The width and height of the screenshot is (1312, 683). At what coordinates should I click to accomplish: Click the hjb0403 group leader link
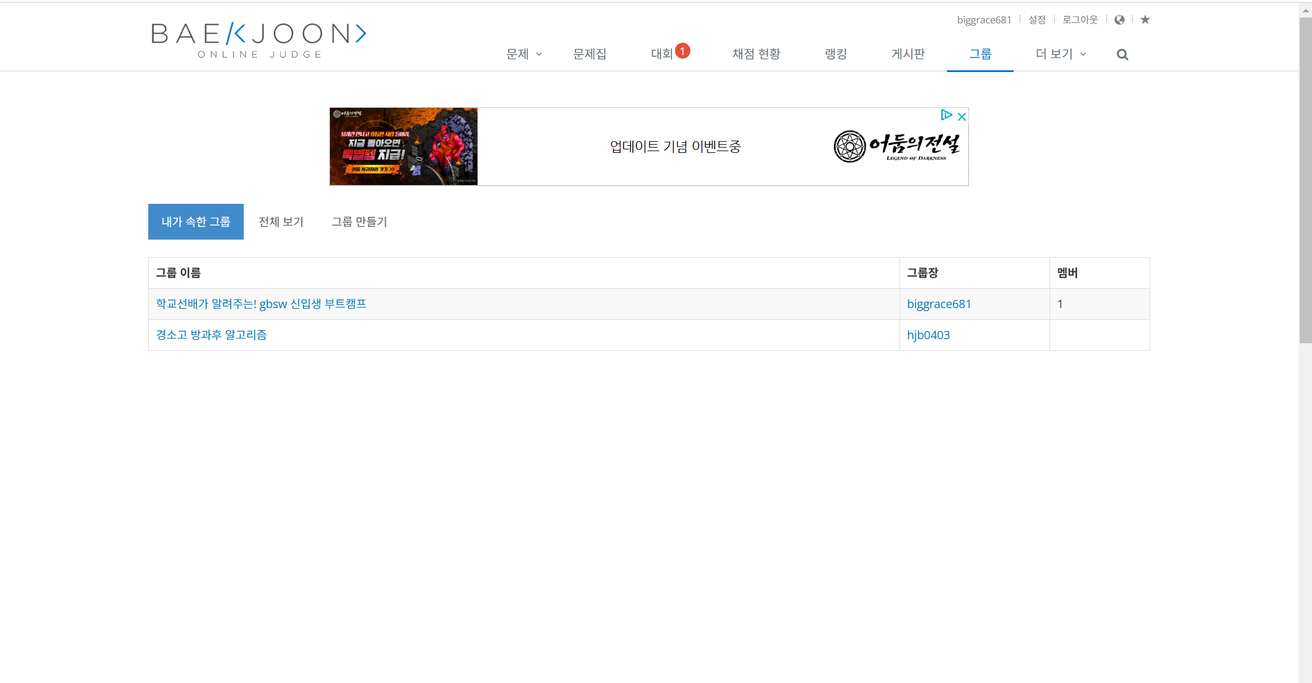928,334
